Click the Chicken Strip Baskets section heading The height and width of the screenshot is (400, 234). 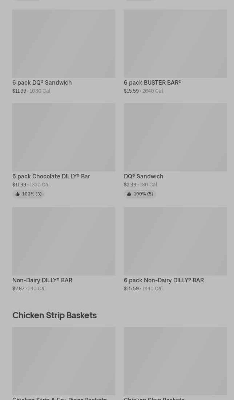point(55,315)
